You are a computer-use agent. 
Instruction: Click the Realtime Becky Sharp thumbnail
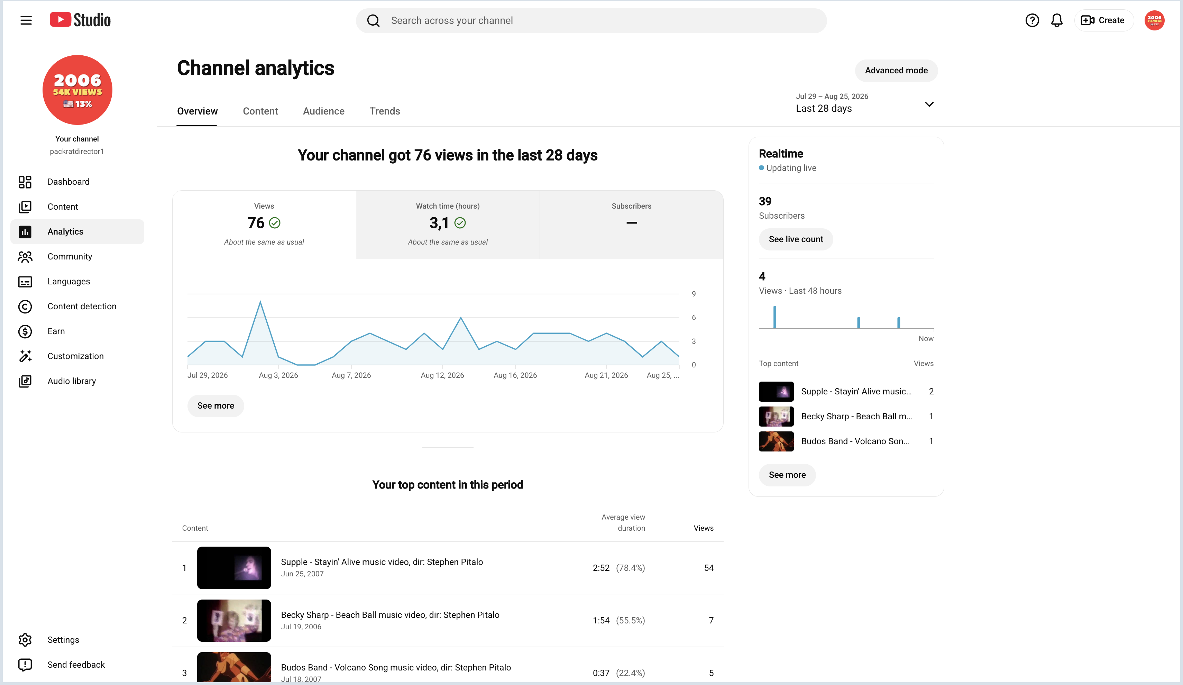776,417
